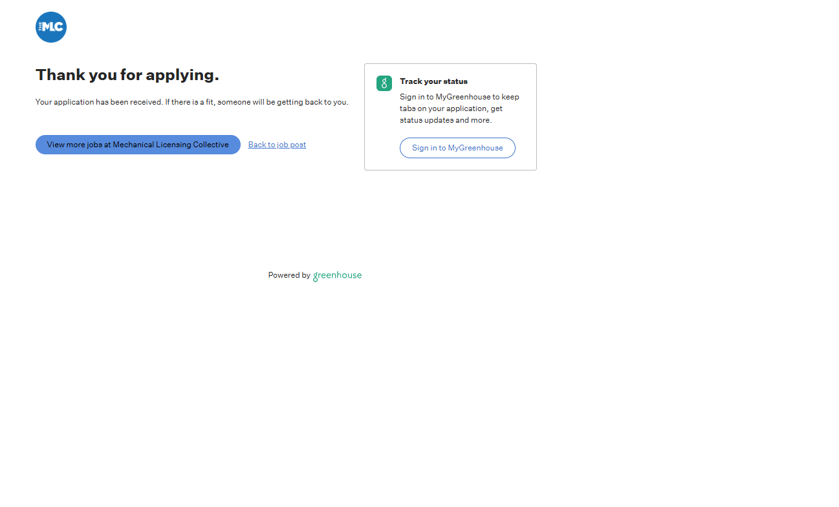Click the 'Powered by' footer text
Viewport: 839px width, 507px height.
click(x=289, y=275)
